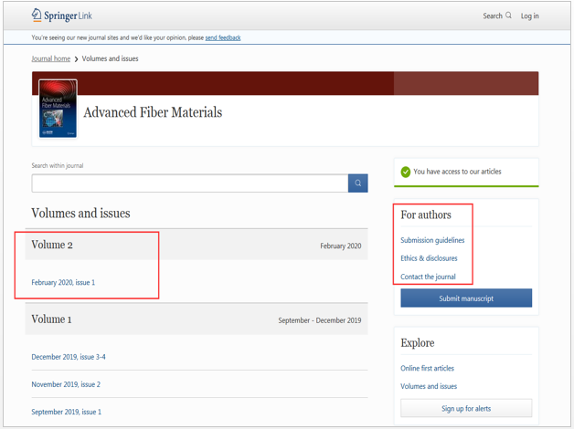The height and width of the screenshot is (429, 574).
Task: Open February 2020, issue 1
Action: [x=63, y=282]
